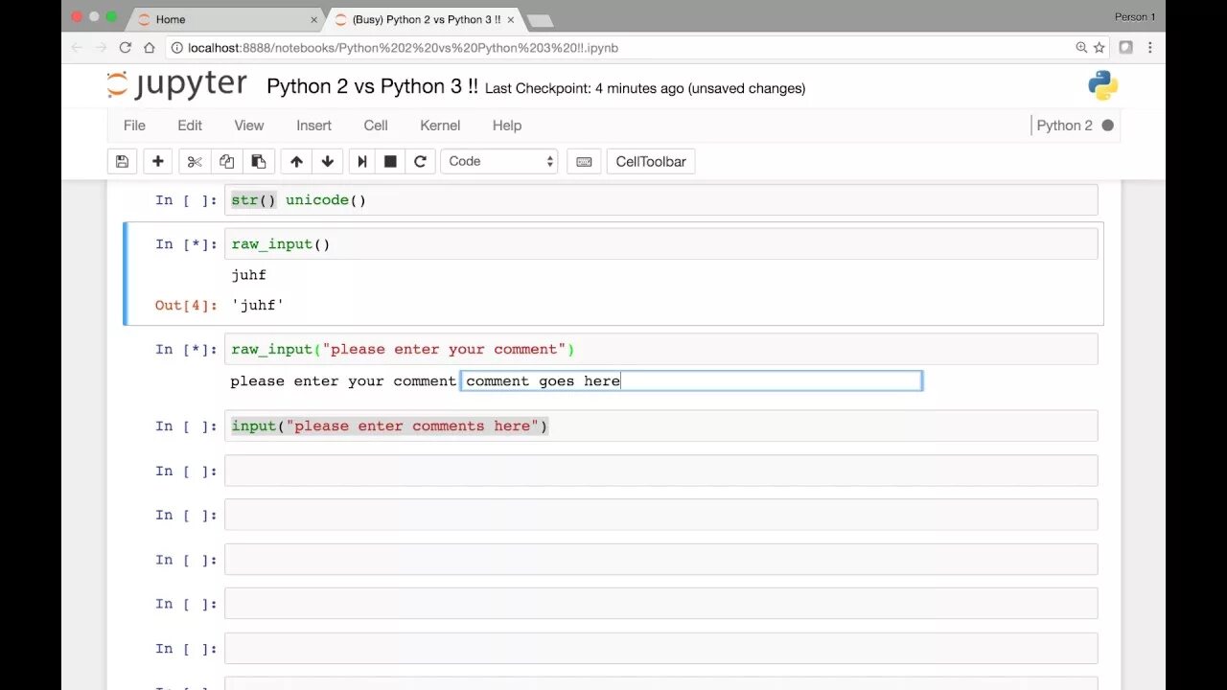Select the input please enter comments here cell
This screenshot has height=690, width=1227.
(660, 425)
